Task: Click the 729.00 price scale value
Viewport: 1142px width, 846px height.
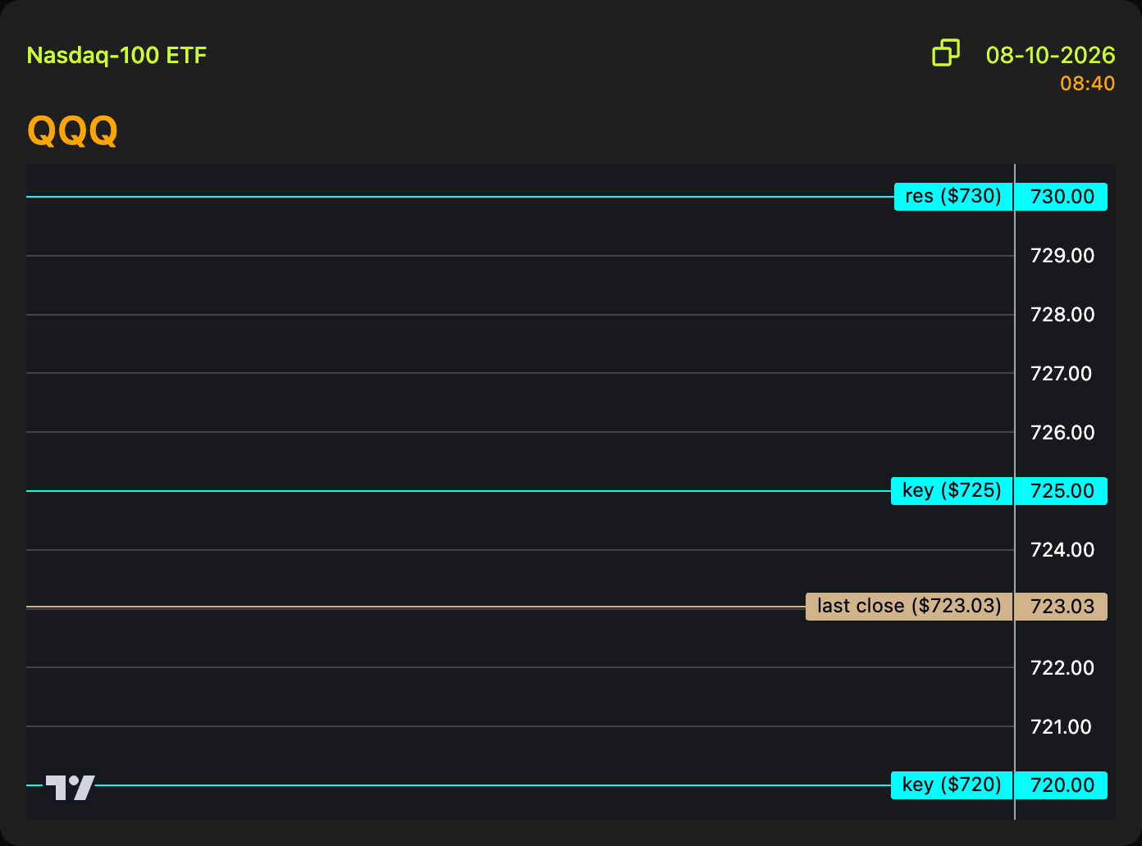Action: point(1062,256)
